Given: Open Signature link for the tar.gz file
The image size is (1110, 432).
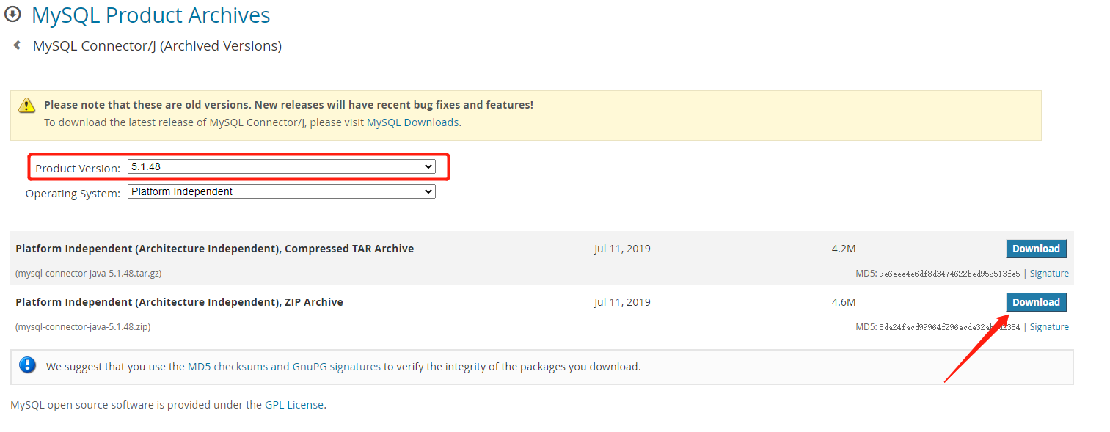Looking at the screenshot, I should pos(1048,274).
